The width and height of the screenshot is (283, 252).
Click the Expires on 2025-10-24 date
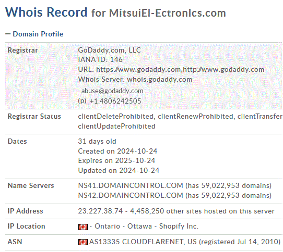coord(116,160)
